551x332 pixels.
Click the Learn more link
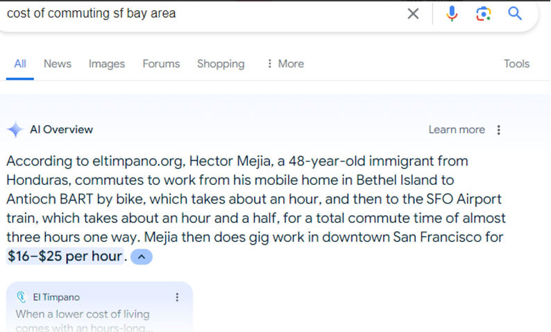coord(457,130)
